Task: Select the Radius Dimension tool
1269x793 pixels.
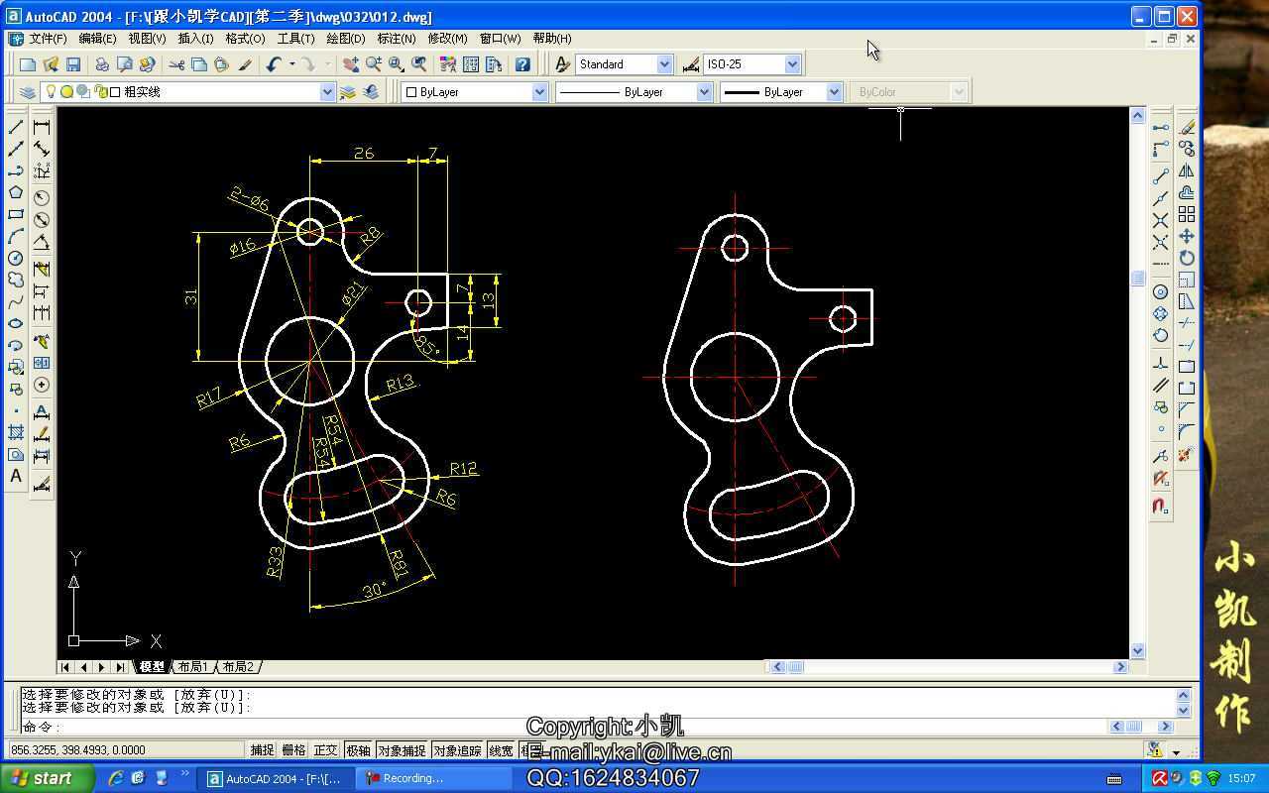Action: point(42,197)
